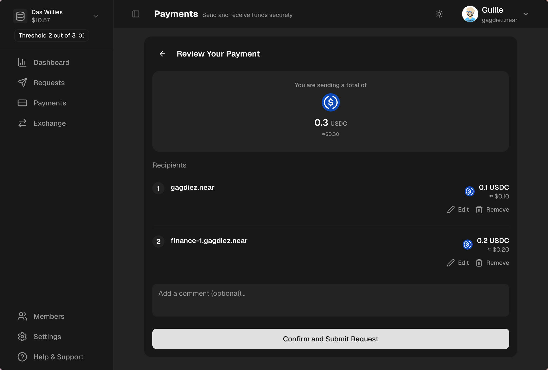Click the Help & Support question mark icon
The width and height of the screenshot is (548, 370).
(x=22, y=357)
